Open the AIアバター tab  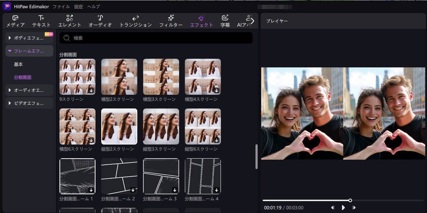point(243,21)
